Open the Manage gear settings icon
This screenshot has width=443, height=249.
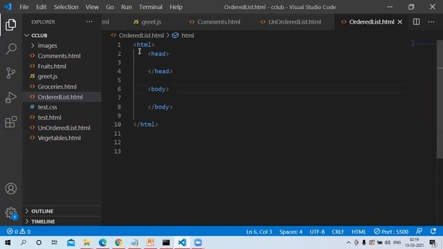11,212
